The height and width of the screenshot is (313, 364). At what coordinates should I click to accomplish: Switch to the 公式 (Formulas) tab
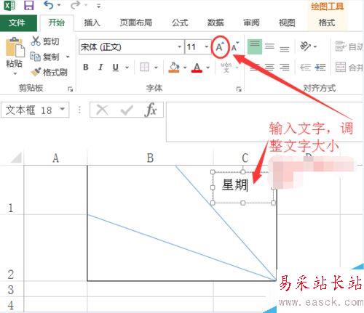tap(180, 23)
